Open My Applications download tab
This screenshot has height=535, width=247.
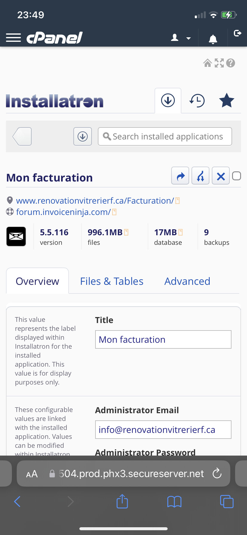[x=168, y=100]
